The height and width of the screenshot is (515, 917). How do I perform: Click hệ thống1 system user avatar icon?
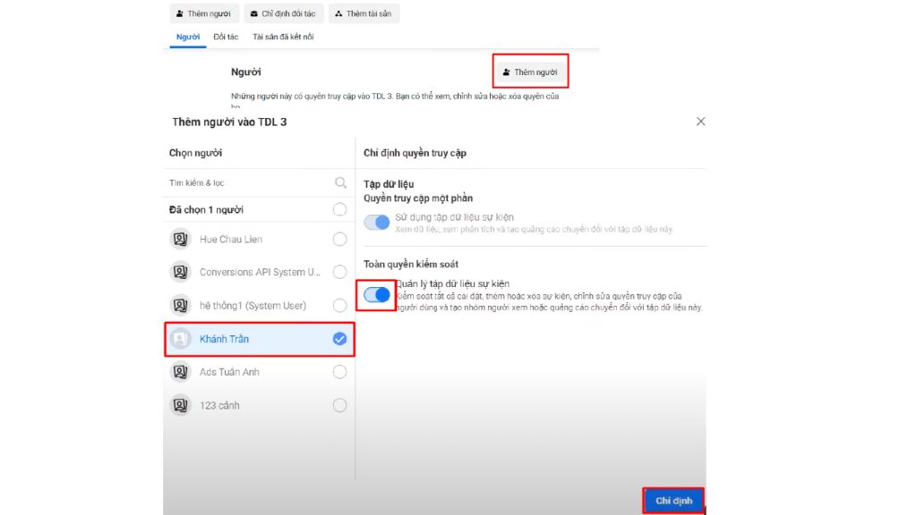[x=180, y=305]
